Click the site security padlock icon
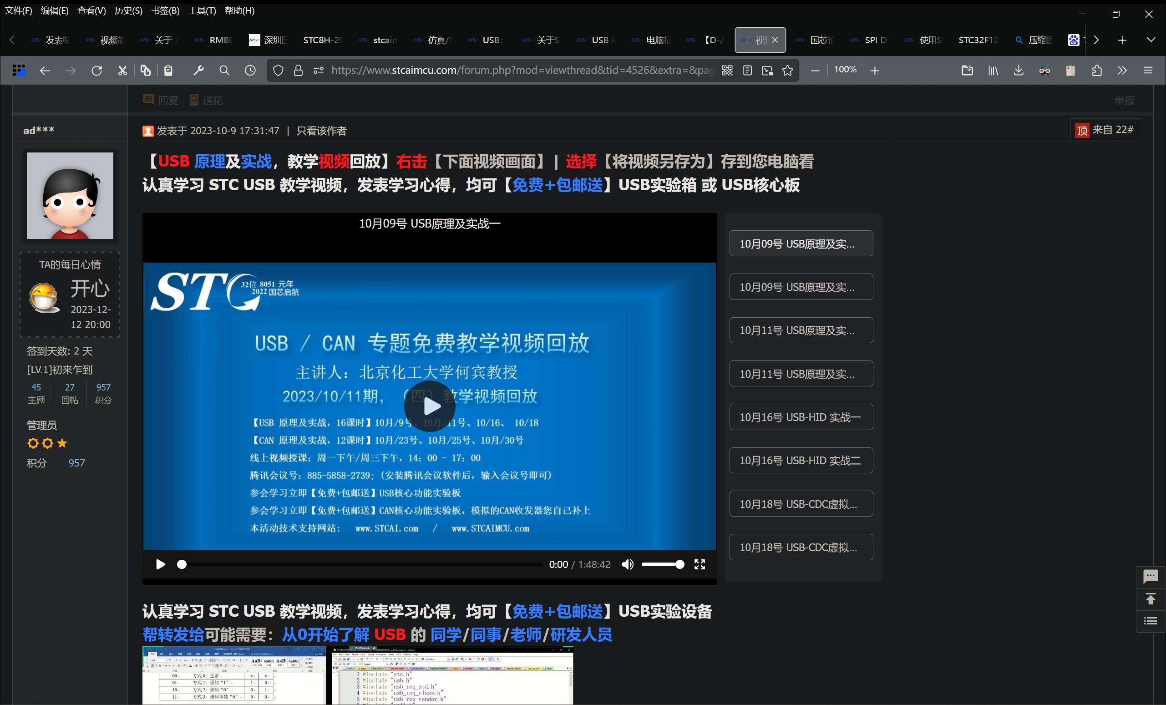 pyautogui.click(x=298, y=71)
